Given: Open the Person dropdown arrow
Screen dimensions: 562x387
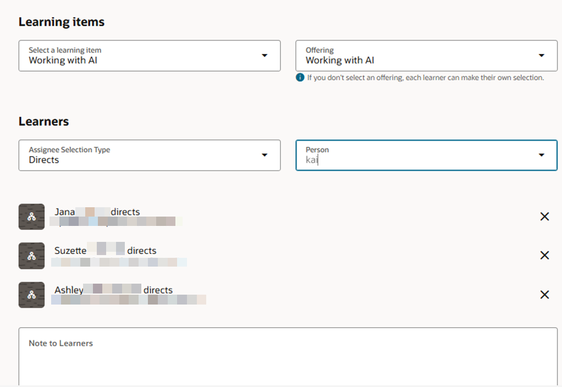Looking at the screenshot, I should 542,155.
